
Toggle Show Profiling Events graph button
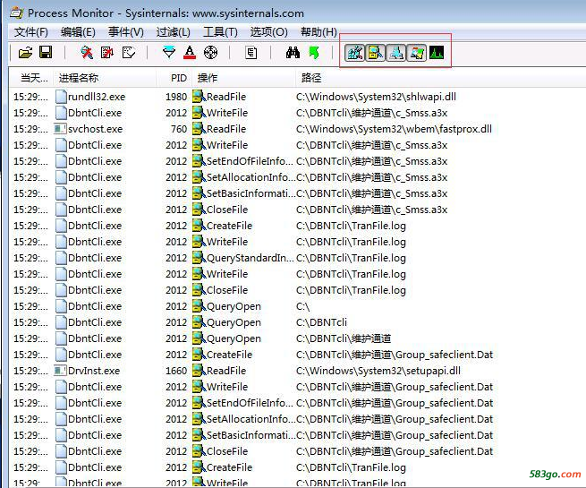[437, 53]
